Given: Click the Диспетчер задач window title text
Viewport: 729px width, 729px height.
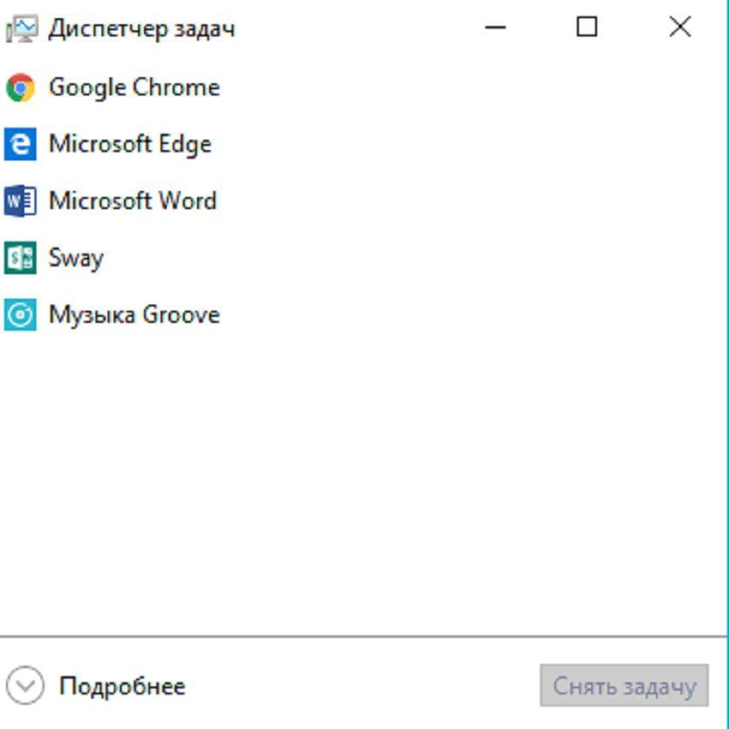Looking at the screenshot, I should tap(141, 29).
